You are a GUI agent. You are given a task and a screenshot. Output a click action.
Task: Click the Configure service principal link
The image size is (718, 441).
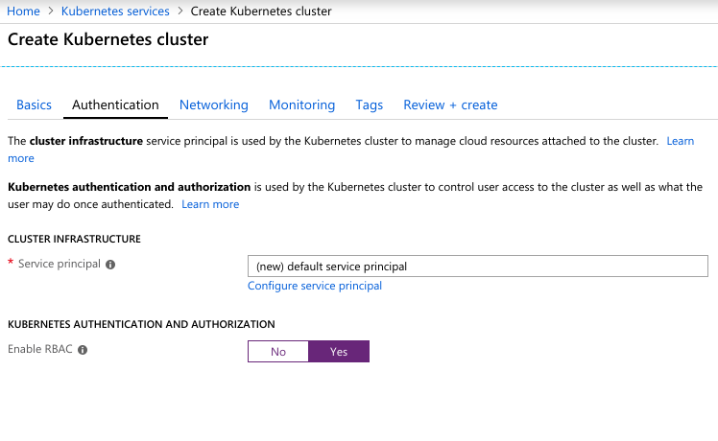(315, 286)
